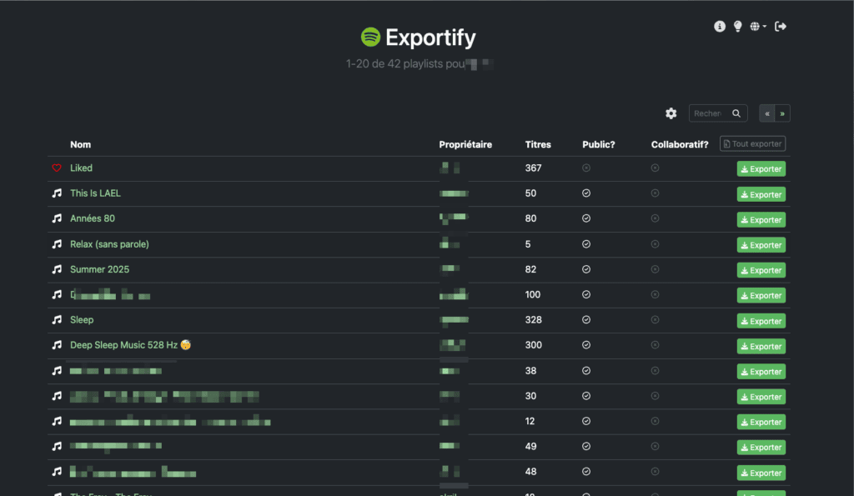Click the language globe icon
Image resolution: width=854 pixels, height=496 pixels.
click(x=754, y=26)
